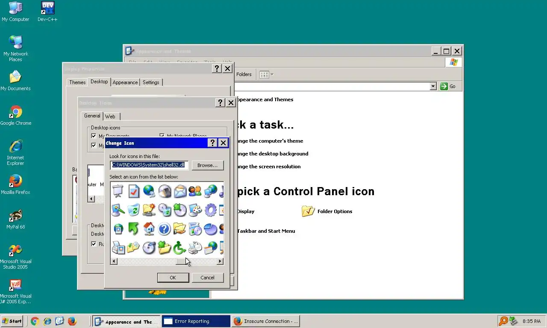Screen dimensions: 547x328
Task: Switch to Error Reporting taskbar button
Action: 196,321
